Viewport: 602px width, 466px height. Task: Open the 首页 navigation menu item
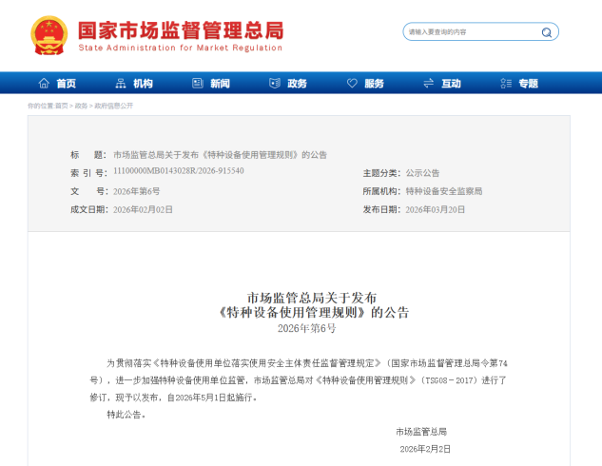coord(66,84)
